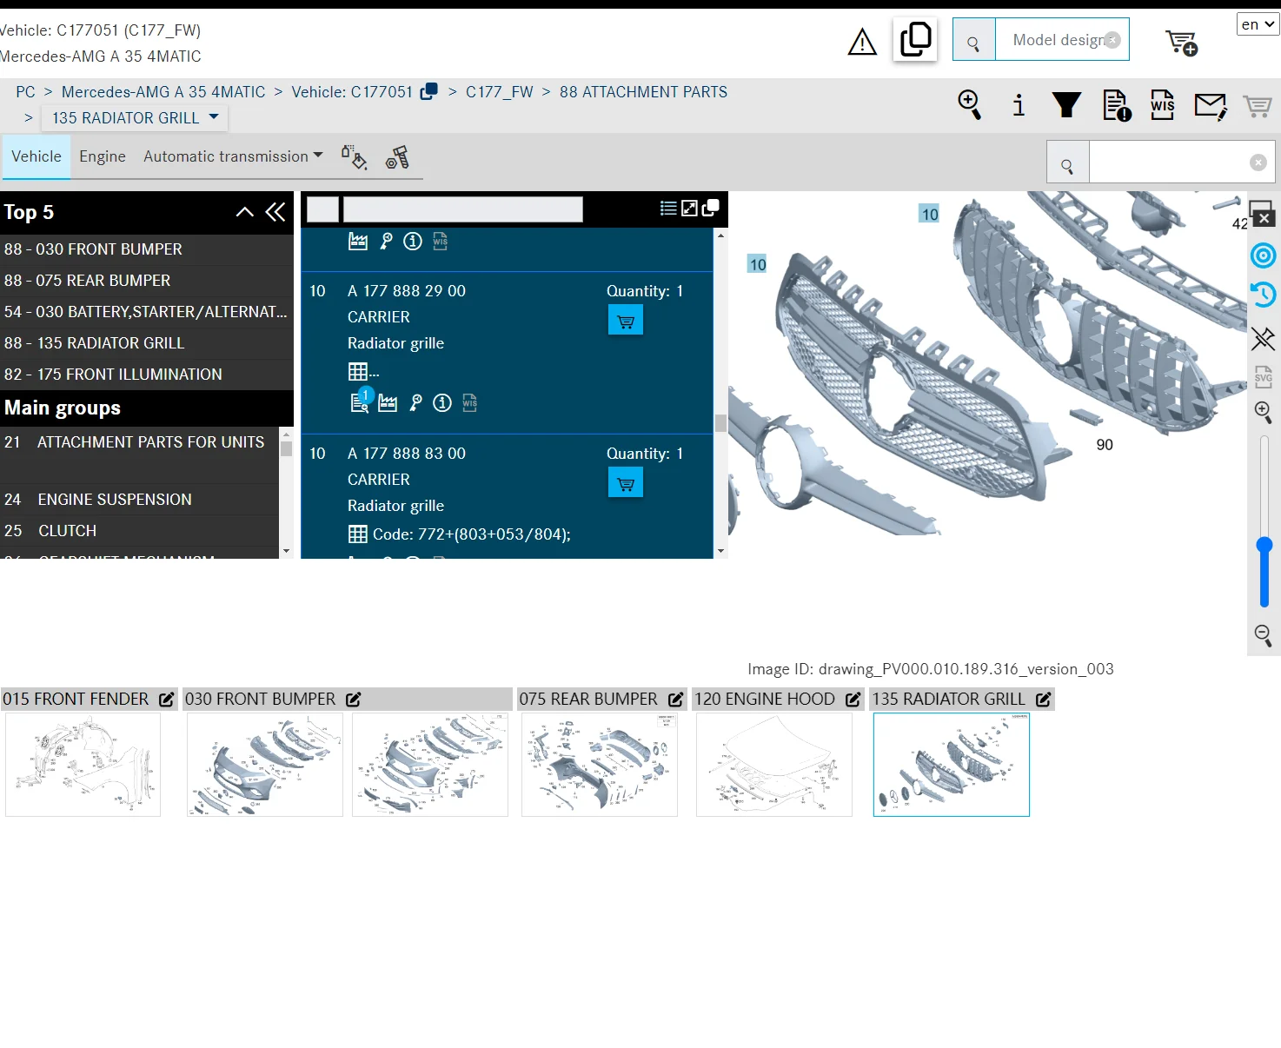Screen dimensions: 1281x1048
Task: Click the C177_FW breadcrumb link
Action: pos(499,92)
